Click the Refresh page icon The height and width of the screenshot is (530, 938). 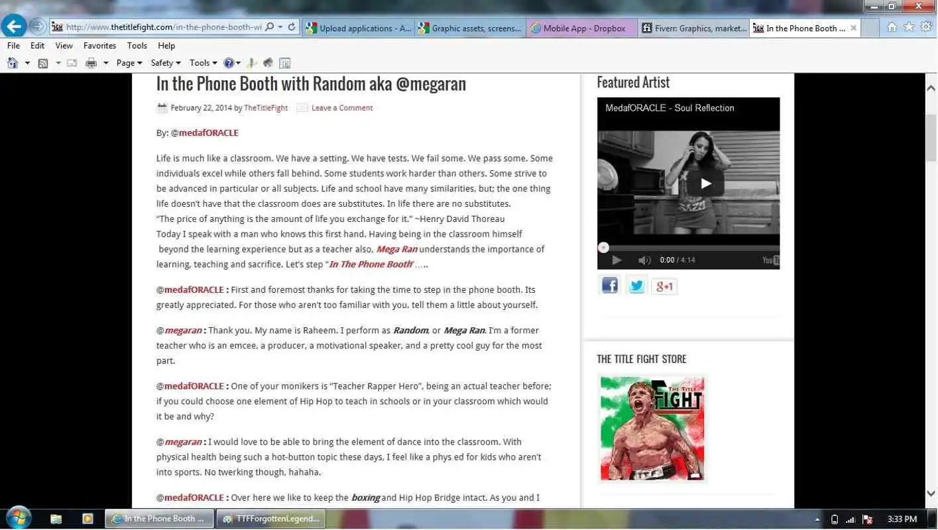pyautogui.click(x=292, y=27)
